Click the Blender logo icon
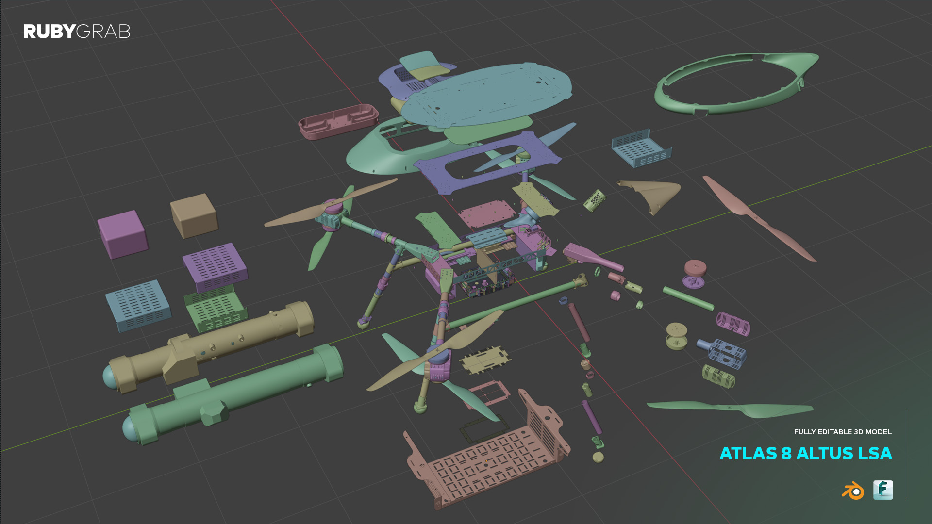Viewport: 932px width, 524px height. pos(853,491)
